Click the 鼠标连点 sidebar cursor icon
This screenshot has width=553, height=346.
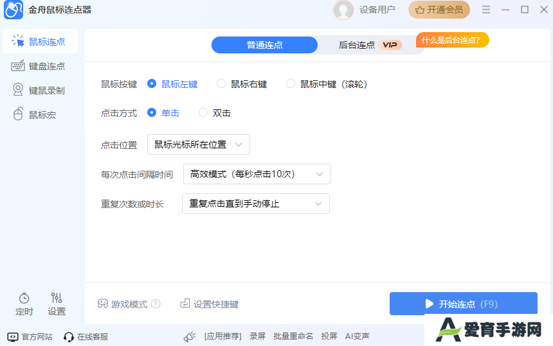18,41
